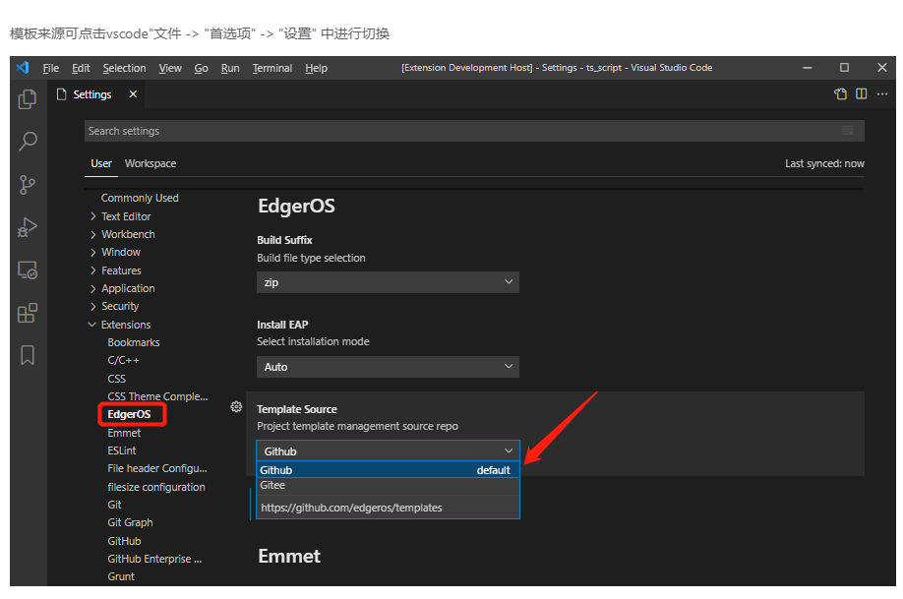Screen dimensions: 903x599
Task: Open the Run and Debug view icon
Action: point(28,227)
